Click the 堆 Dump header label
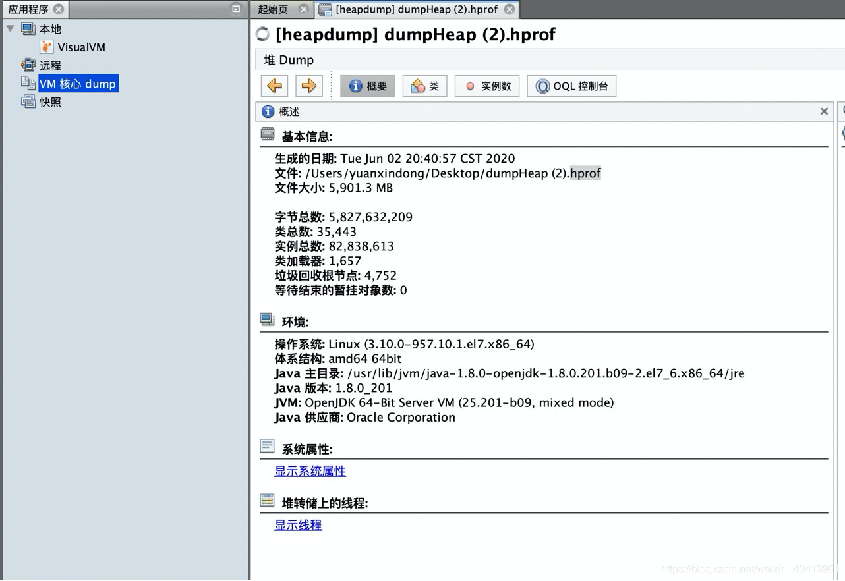 click(289, 60)
